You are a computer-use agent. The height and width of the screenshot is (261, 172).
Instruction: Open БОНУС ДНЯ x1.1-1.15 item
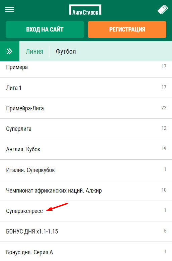tap(86, 231)
